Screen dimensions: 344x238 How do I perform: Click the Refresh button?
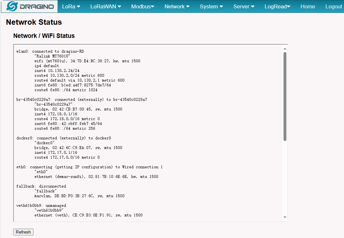coord(23,232)
